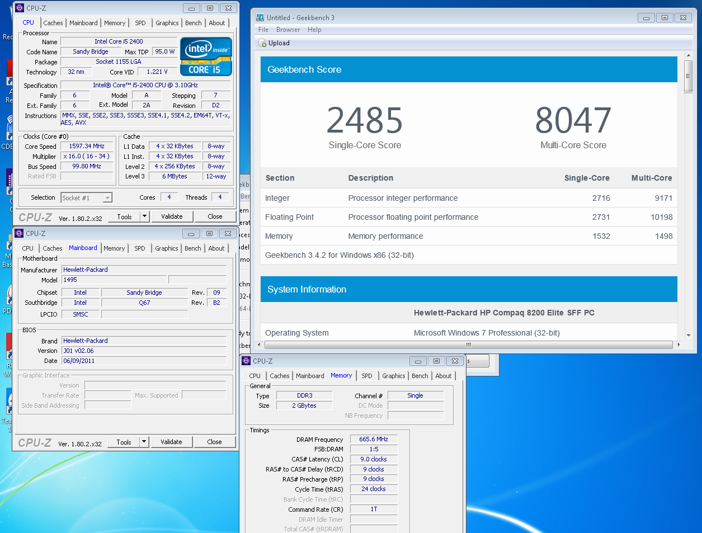Click the BIOS Date value 06/09/2011
702x533 pixels.
click(x=144, y=361)
